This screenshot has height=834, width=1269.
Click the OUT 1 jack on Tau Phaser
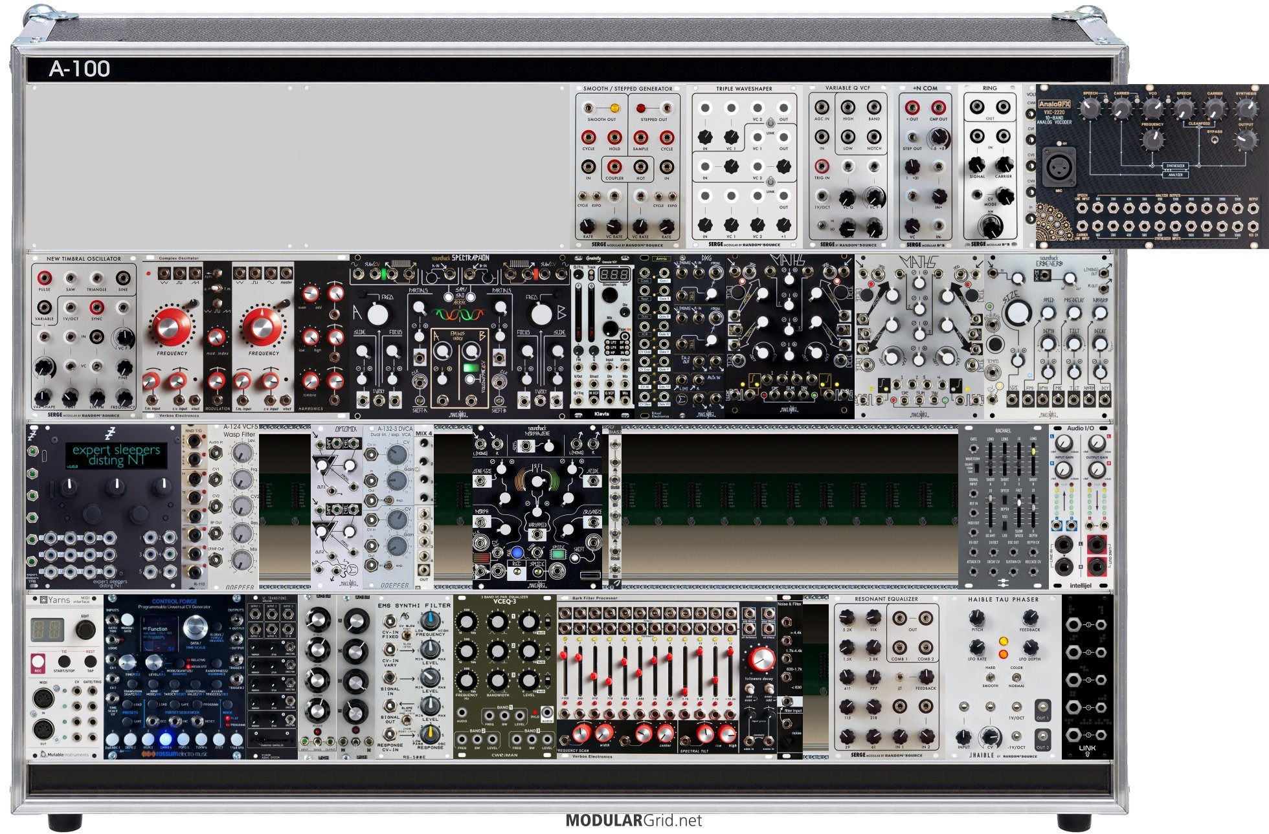(x=1042, y=707)
